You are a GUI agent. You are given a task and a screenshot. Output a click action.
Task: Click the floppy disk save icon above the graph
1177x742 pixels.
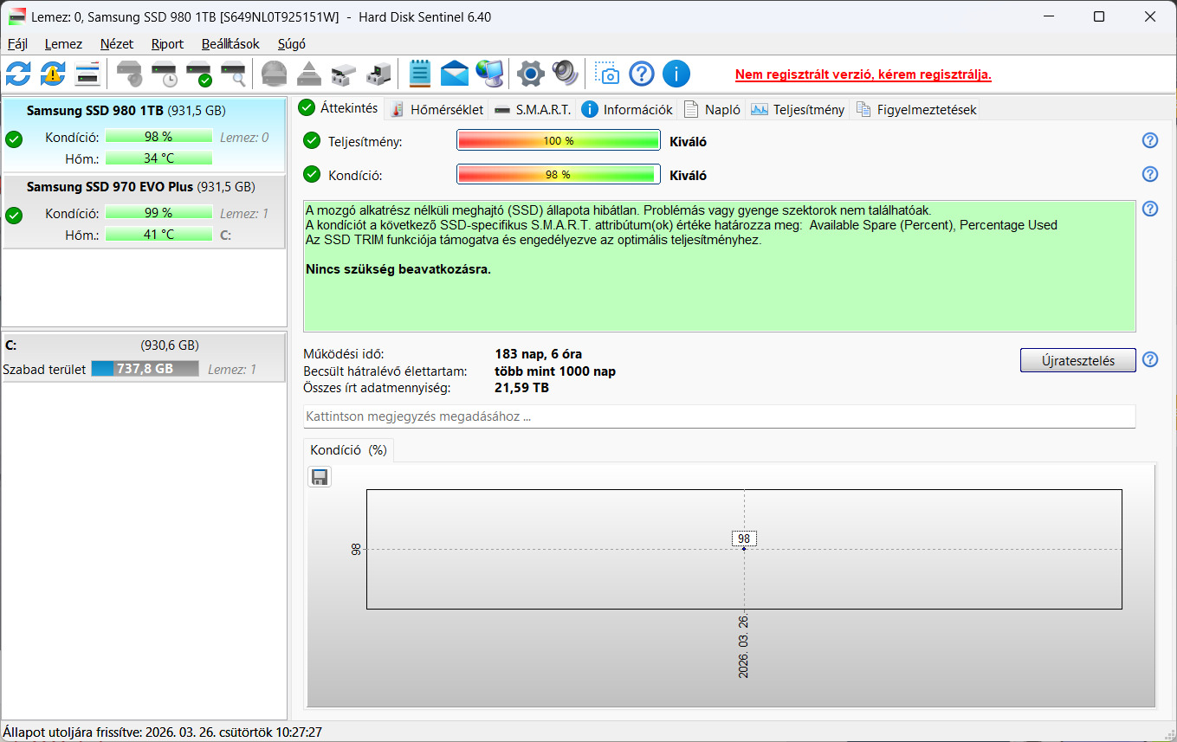click(x=320, y=477)
